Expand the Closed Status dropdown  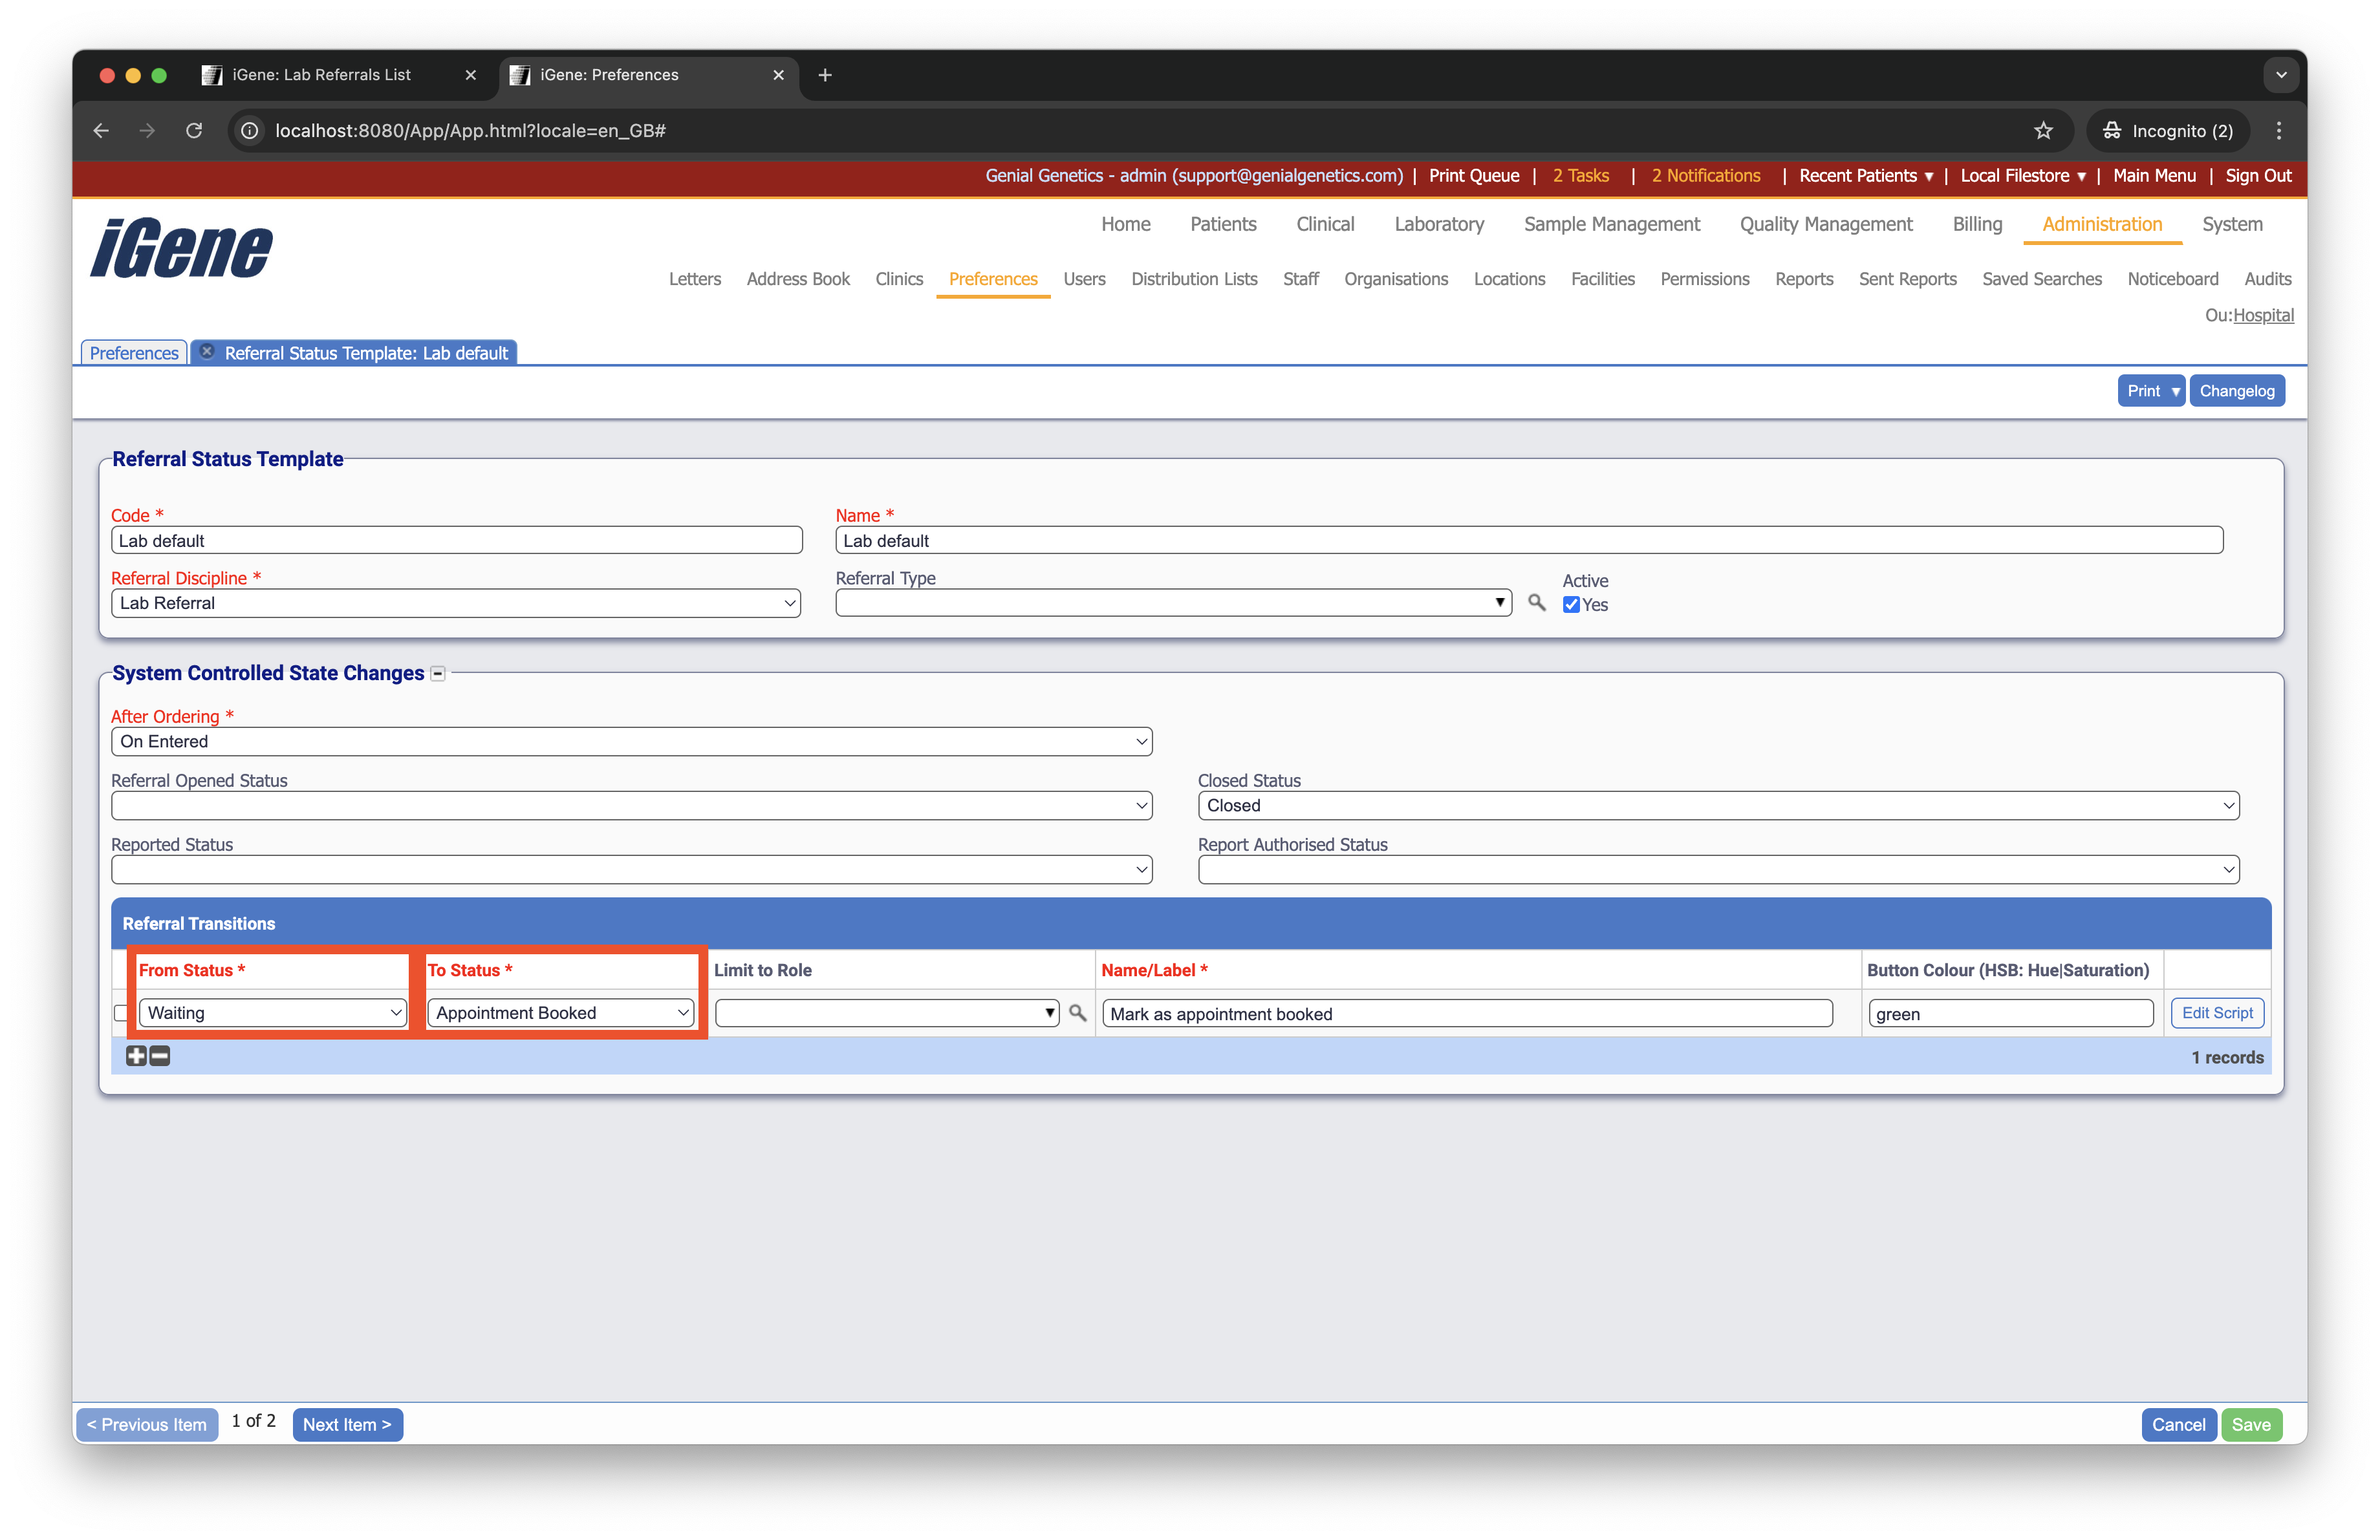click(1717, 806)
